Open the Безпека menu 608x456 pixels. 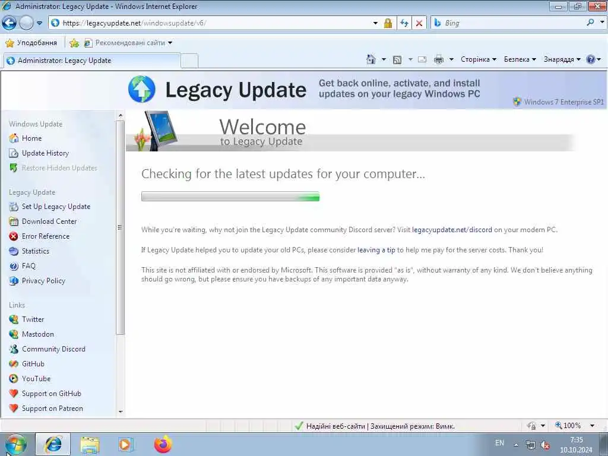tap(520, 59)
